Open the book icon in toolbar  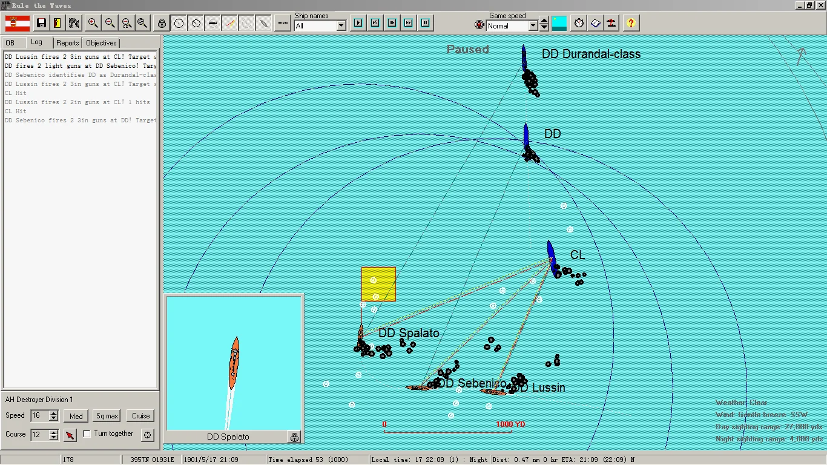tap(596, 24)
